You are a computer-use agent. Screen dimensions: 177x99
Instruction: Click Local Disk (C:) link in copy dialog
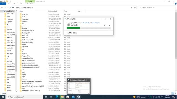(x=95, y=23)
